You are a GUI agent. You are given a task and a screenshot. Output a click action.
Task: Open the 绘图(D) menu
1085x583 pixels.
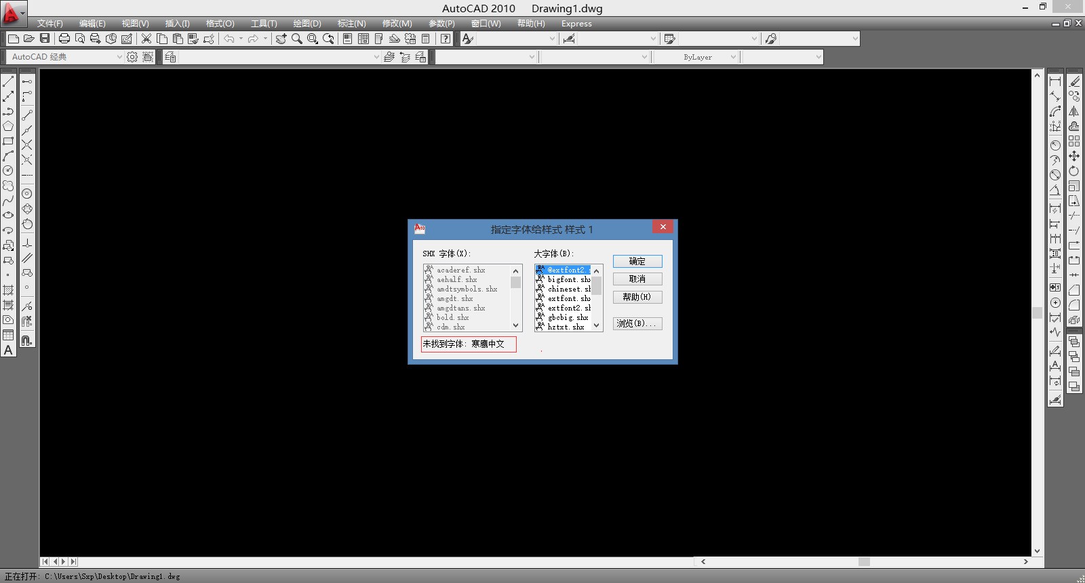click(307, 23)
